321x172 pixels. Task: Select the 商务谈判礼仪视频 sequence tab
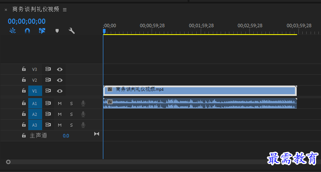point(36,9)
